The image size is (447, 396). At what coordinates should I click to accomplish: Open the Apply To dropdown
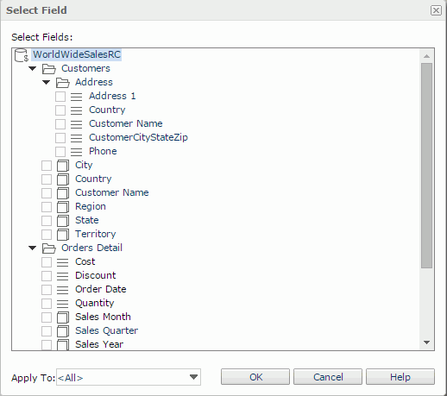click(129, 377)
